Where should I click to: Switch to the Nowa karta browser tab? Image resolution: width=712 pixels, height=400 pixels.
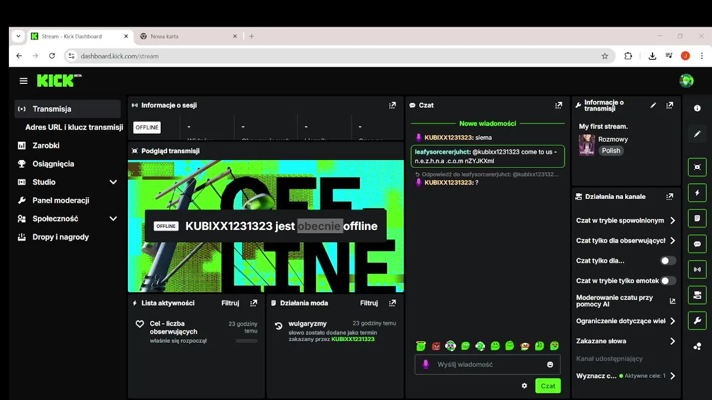pyautogui.click(x=188, y=36)
